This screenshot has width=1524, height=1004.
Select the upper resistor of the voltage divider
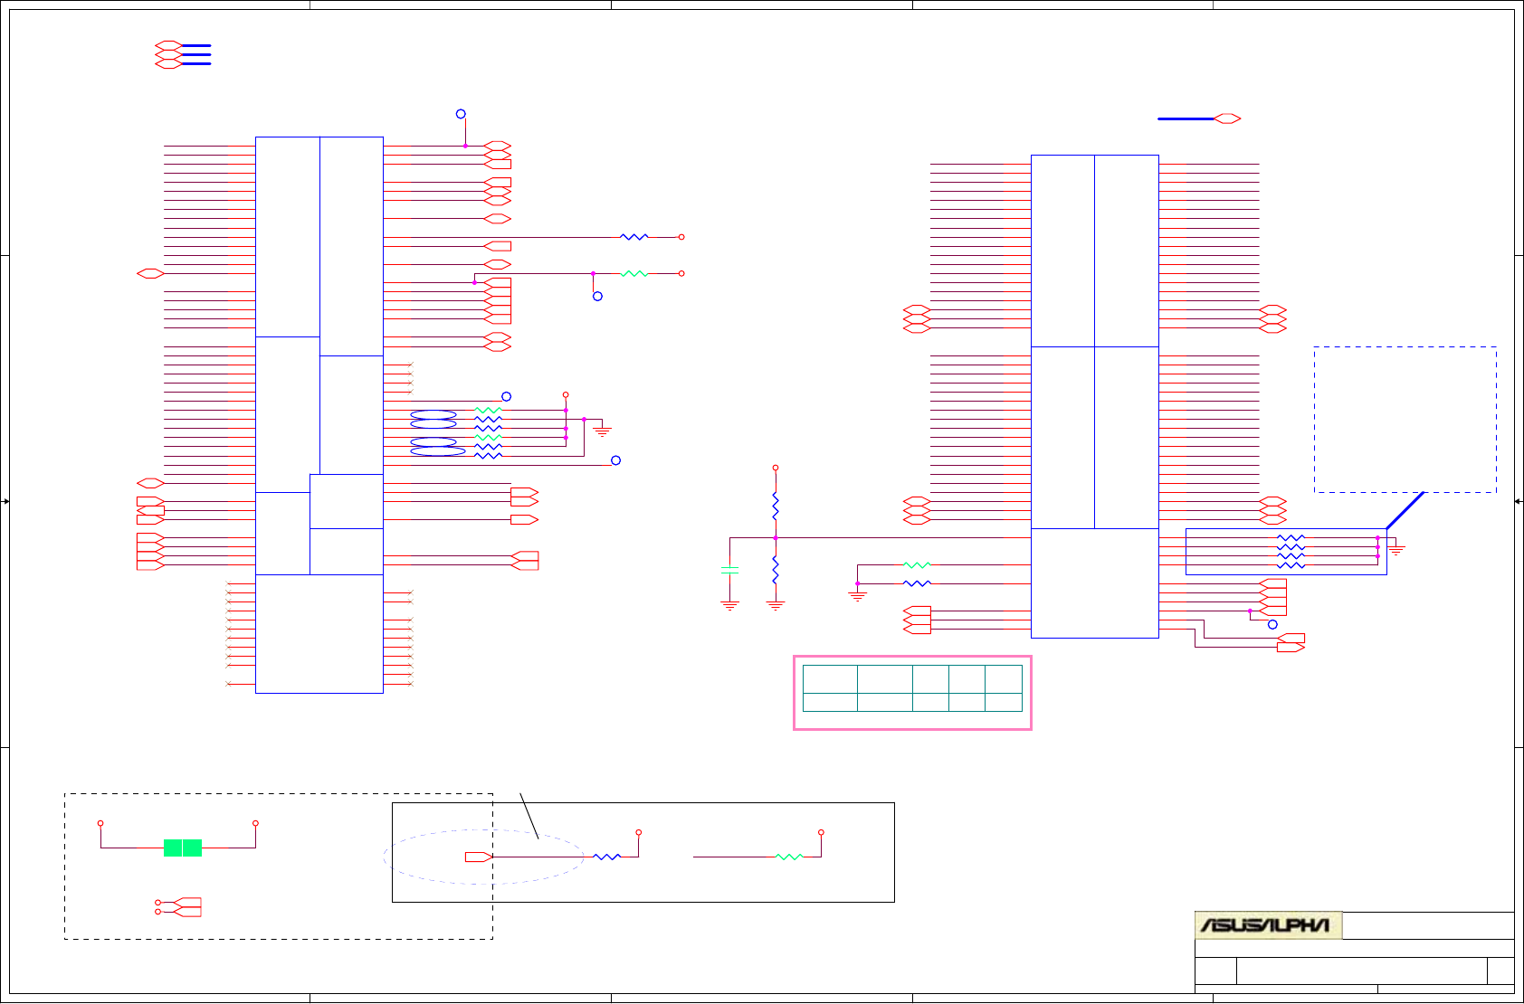point(776,506)
